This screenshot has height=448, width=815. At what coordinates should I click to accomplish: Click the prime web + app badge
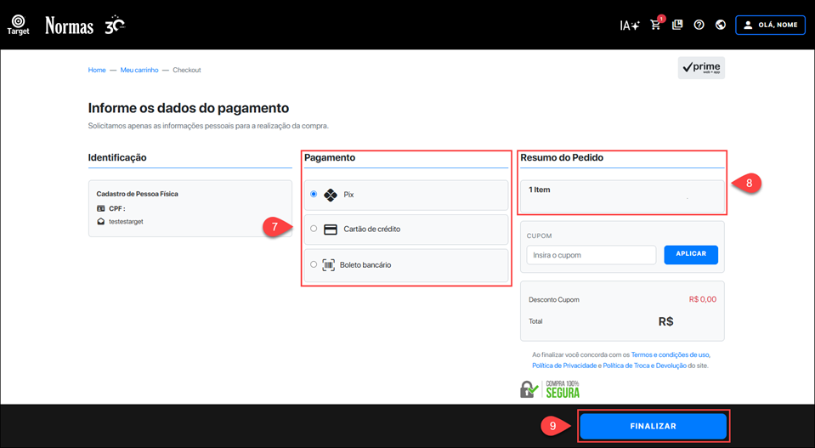point(701,67)
